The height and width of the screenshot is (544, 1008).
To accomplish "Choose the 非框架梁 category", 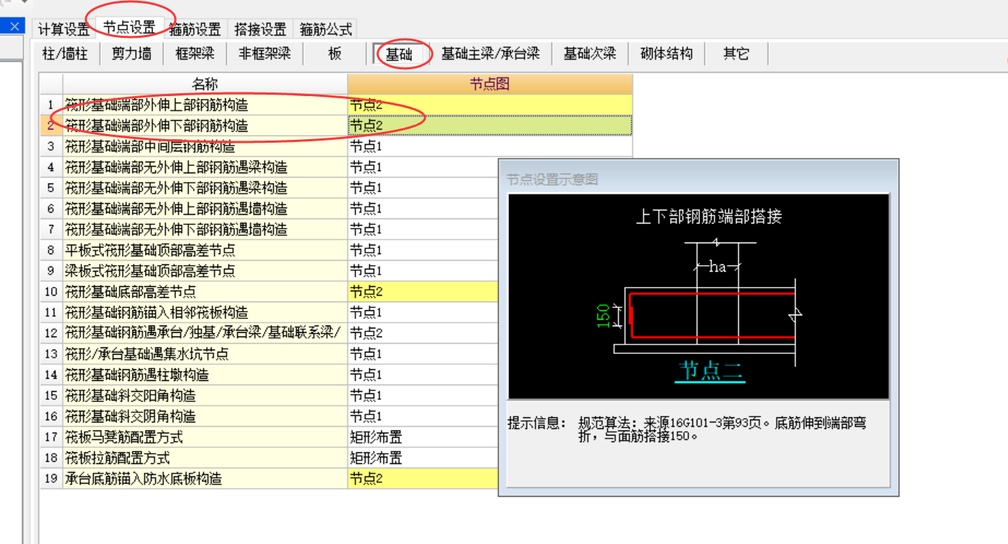I will click(264, 54).
